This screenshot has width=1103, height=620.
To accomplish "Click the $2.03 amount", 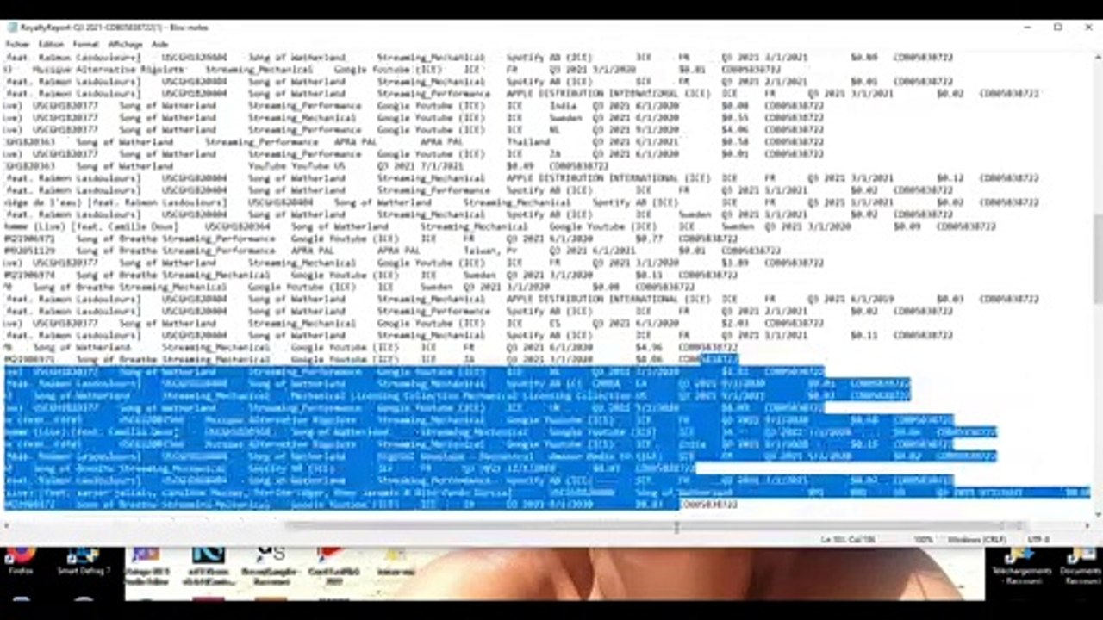I will pyautogui.click(x=734, y=323).
